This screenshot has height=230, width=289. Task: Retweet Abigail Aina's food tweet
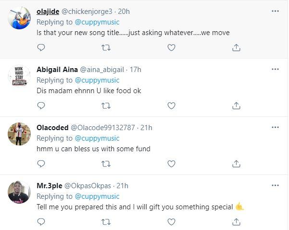[x=106, y=106]
